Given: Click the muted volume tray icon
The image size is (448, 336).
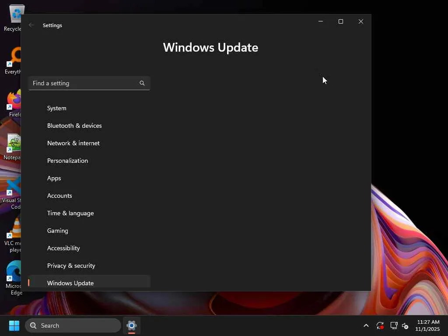Looking at the screenshot, I should tap(405, 325).
